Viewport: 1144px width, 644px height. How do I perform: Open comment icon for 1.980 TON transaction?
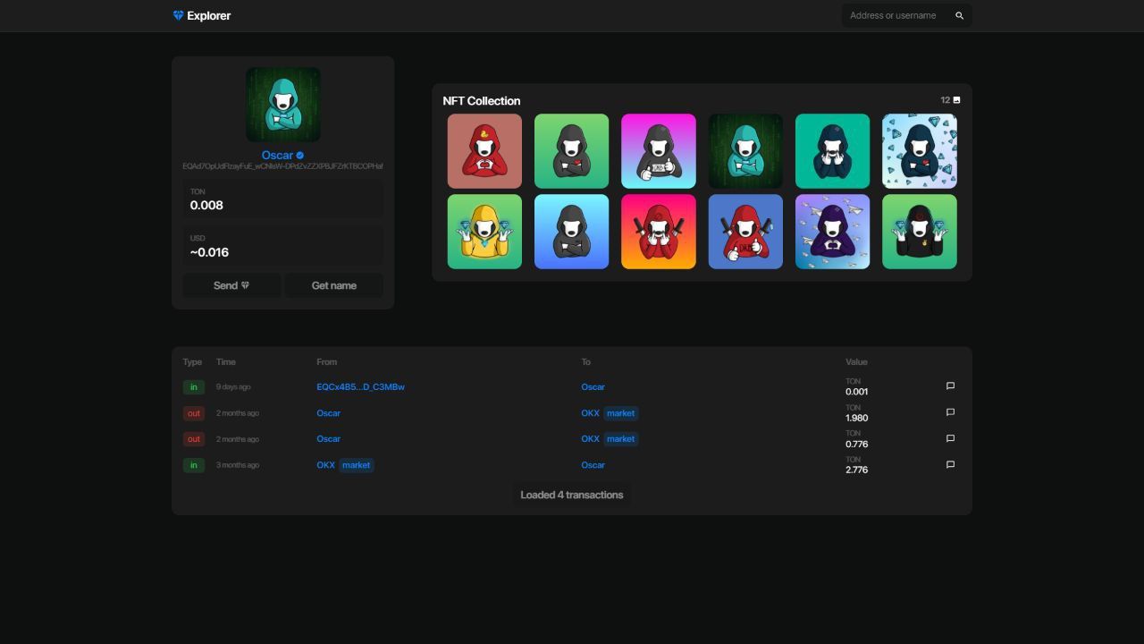coord(950,412)
